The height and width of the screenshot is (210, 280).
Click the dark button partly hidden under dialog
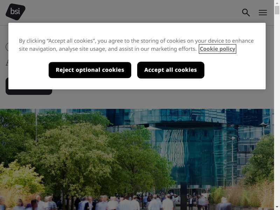[29, 92]
